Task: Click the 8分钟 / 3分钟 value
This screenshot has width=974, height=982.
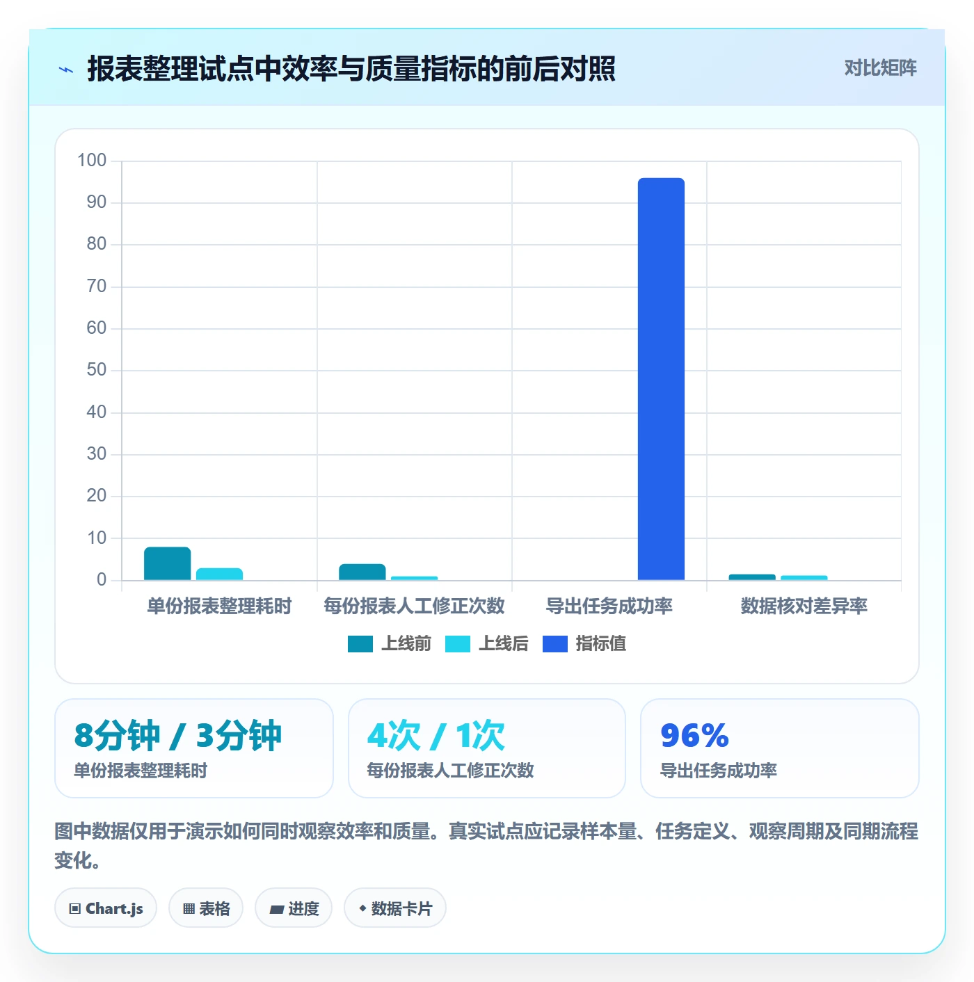Action: click(x=178, y=736)
